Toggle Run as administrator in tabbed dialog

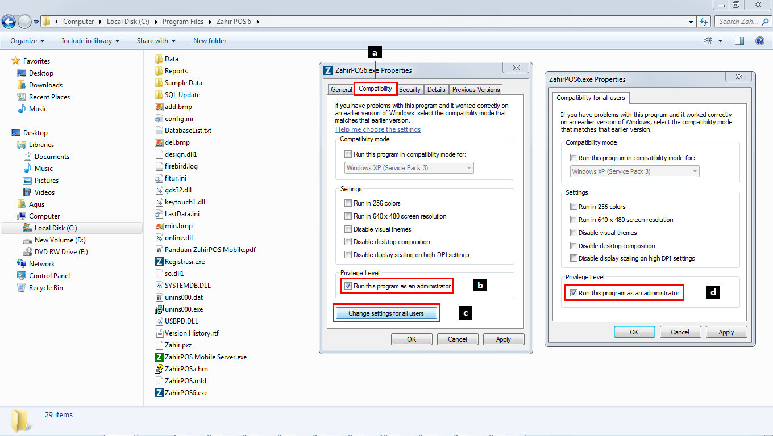pyautogui.click(x=348, y=286)
